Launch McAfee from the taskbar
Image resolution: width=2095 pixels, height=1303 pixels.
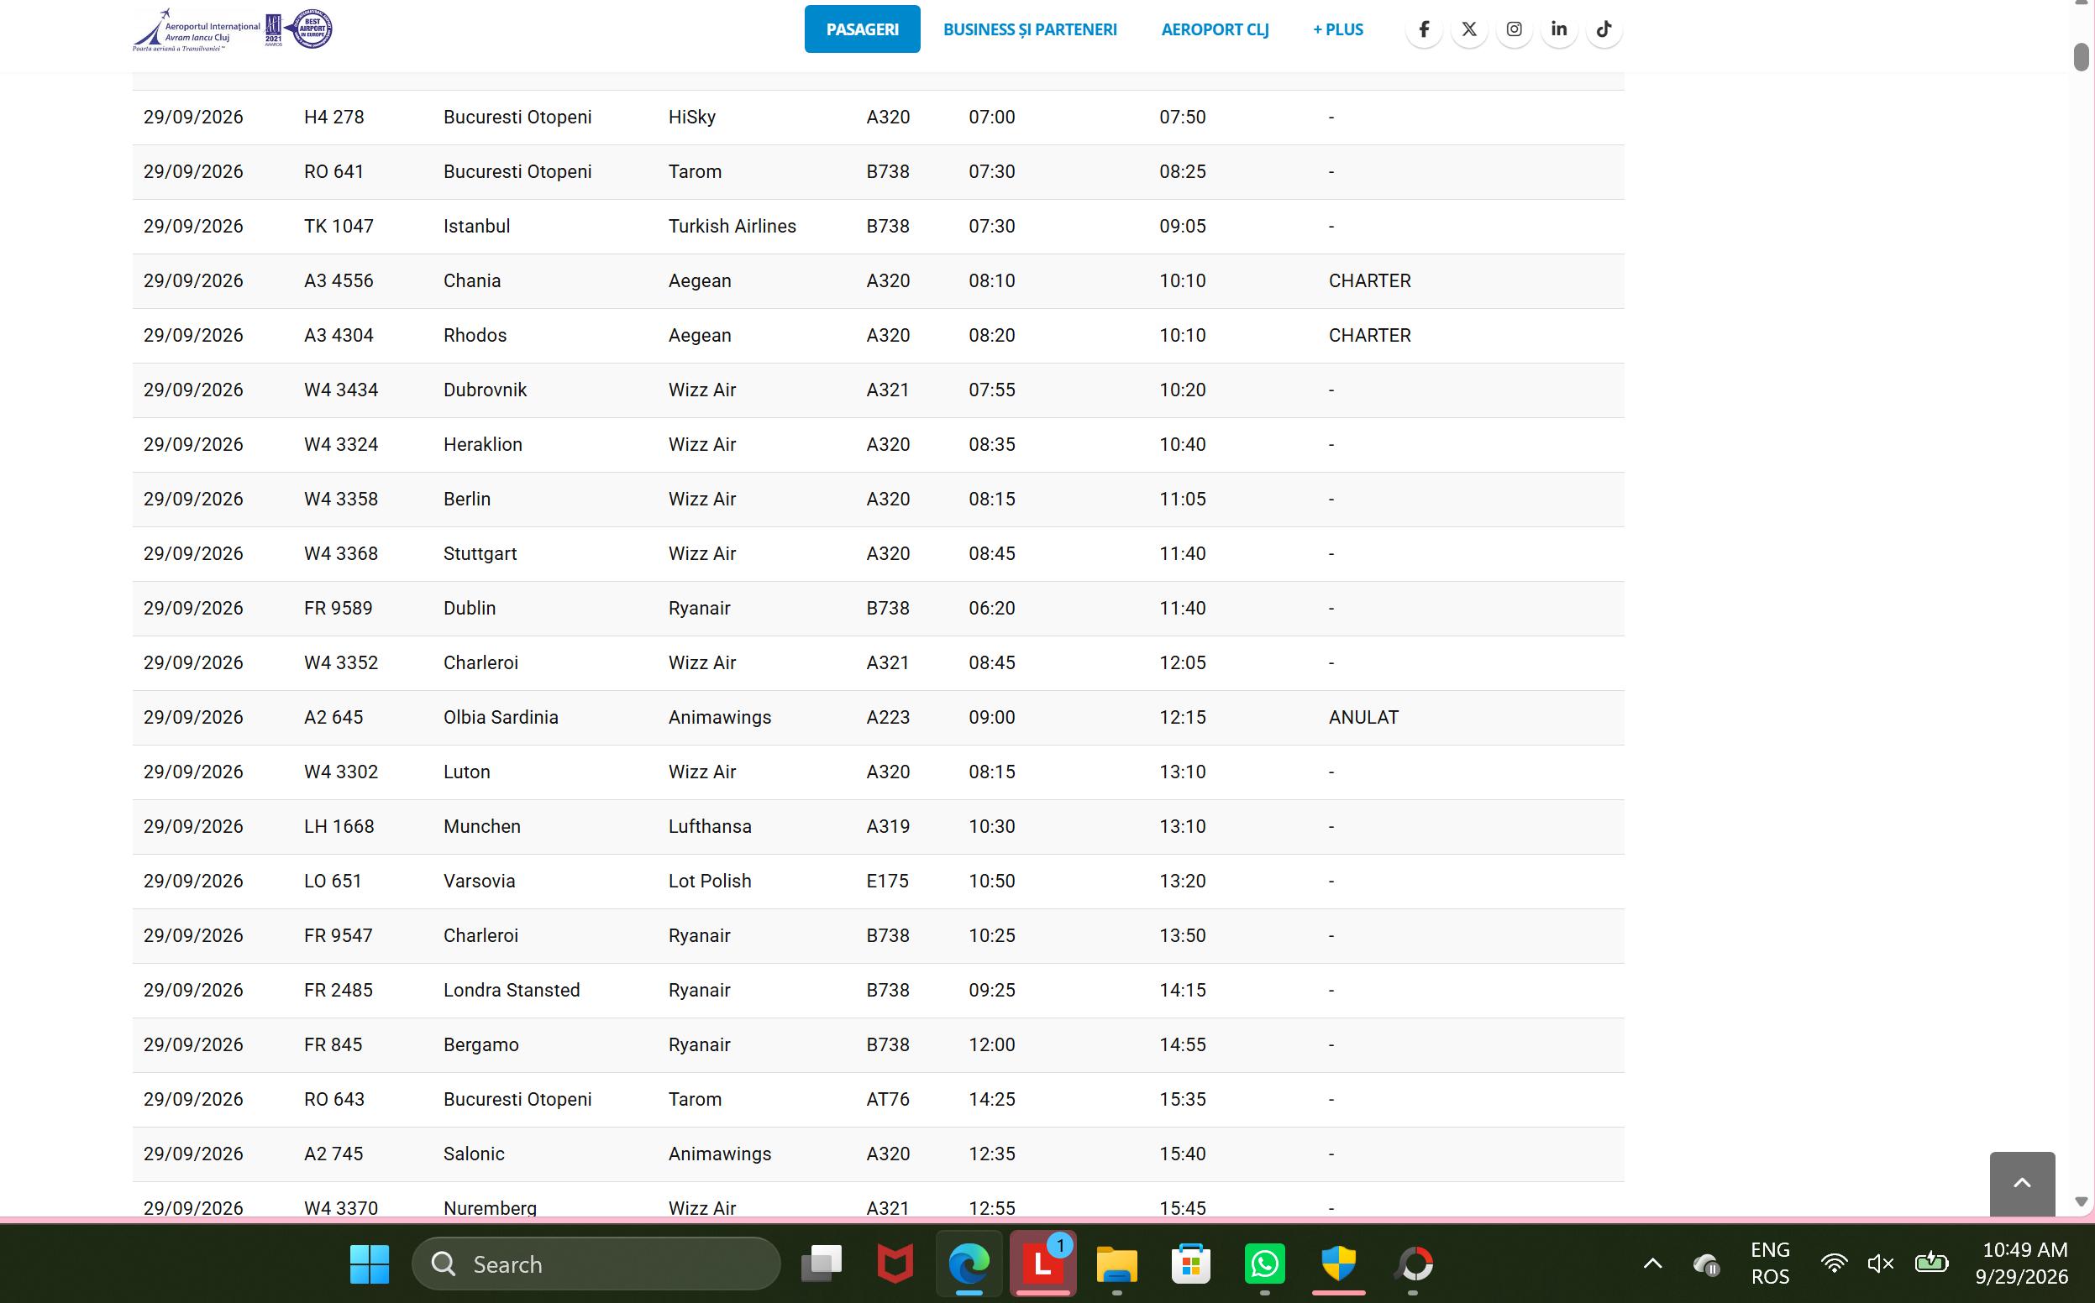pos(895,1264)
